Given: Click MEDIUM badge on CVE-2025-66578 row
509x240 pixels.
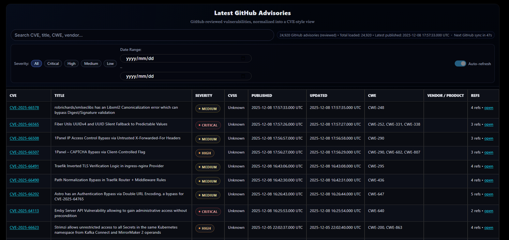Looking at the screenshot, I should coord(208,109).
